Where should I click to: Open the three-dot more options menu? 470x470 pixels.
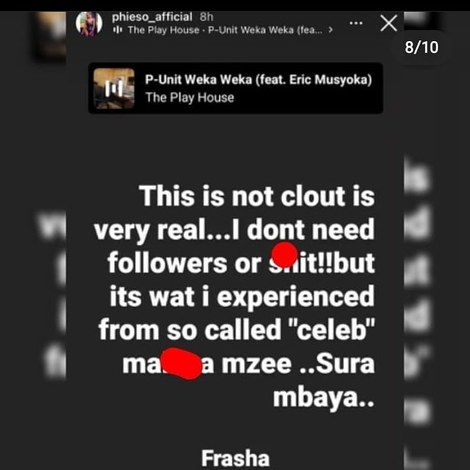pyautogui.click(x=356, y=23)
